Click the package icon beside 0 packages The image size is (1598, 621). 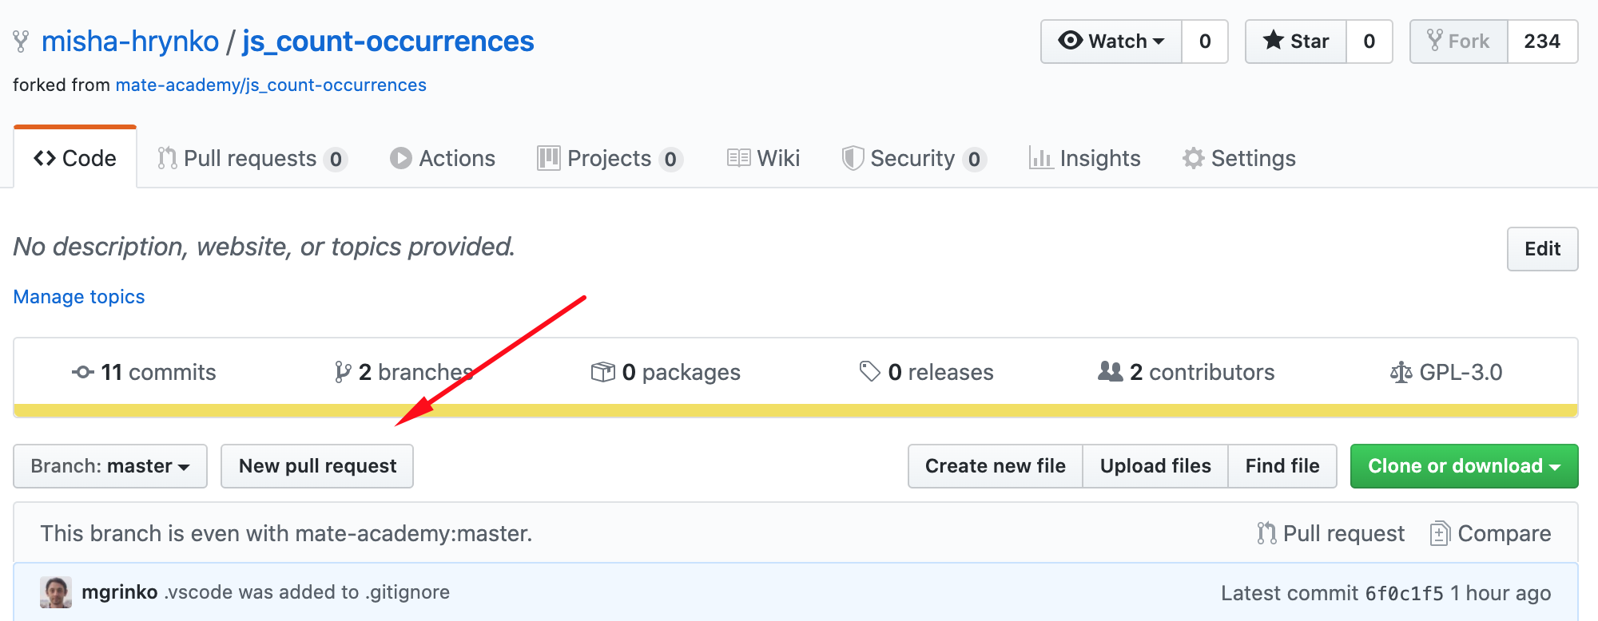pyautogui.click(x=603, y=372)
